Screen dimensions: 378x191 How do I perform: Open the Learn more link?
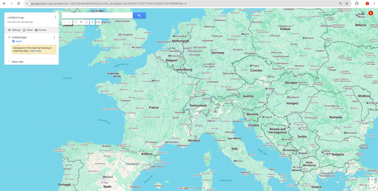click(x=35, y=51)
